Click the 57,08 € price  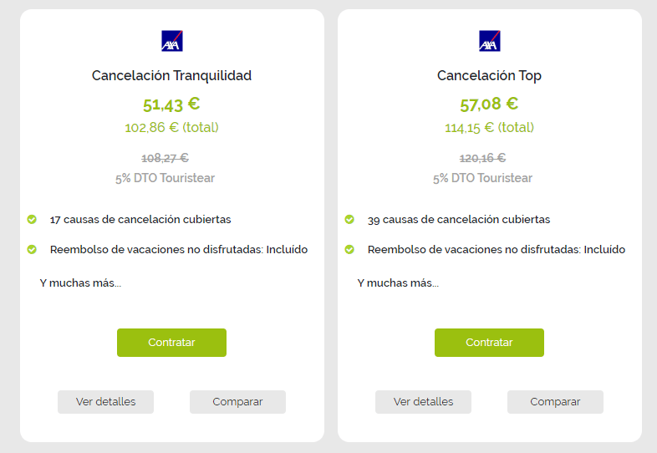click(x=489, y=104)
